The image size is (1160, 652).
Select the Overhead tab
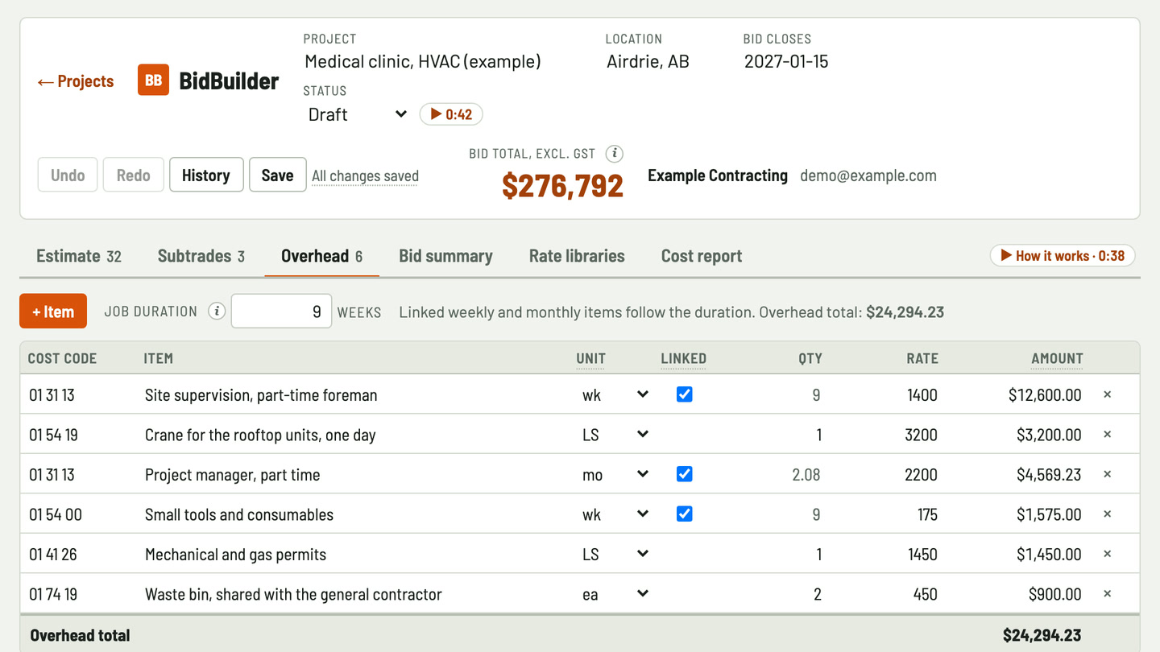coord(321,256)
